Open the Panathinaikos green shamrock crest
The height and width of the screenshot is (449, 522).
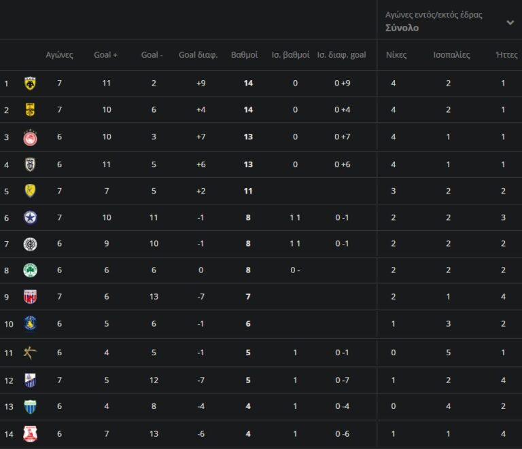tap(30, 270)
